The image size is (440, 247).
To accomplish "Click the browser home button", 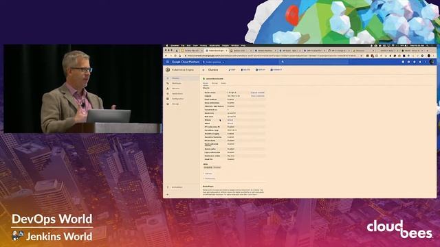I will 180,56.
